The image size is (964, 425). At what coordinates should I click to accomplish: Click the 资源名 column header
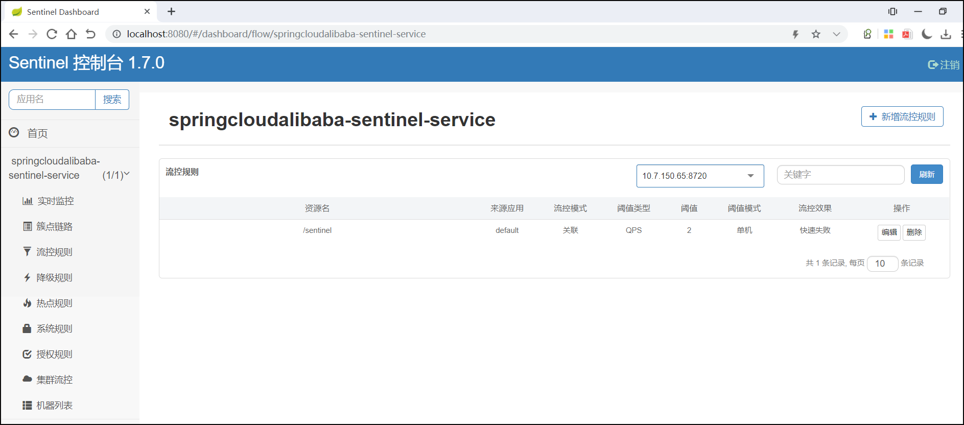point(317,208)
